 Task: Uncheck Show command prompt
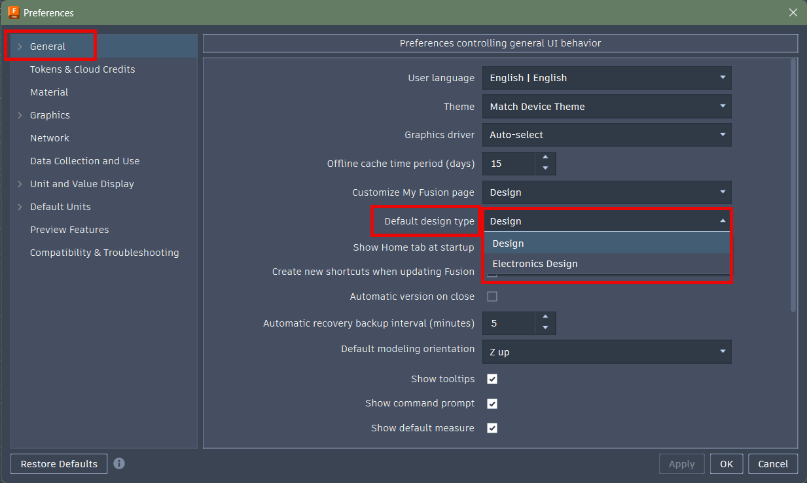point(492,403)
